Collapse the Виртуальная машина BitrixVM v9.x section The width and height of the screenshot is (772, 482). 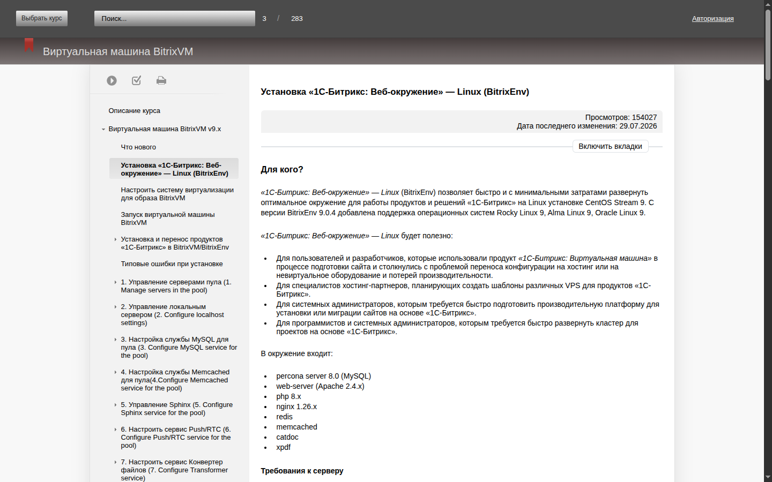click(x=103, y=129)
